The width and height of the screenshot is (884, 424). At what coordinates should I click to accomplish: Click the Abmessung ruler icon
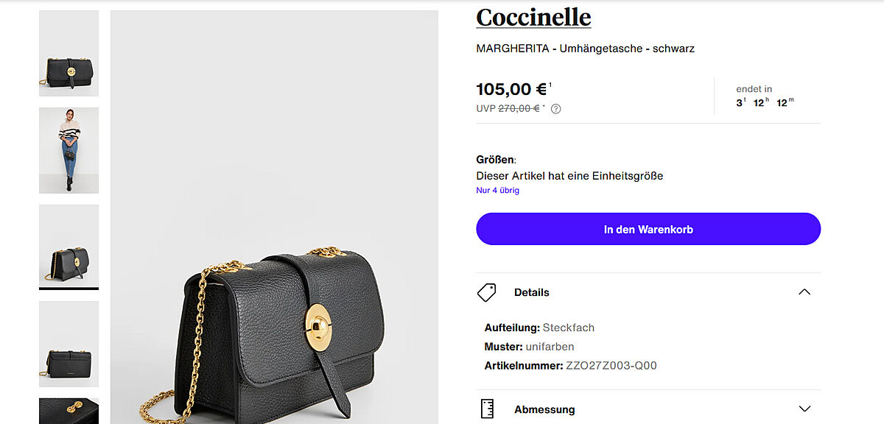[487, 409]
